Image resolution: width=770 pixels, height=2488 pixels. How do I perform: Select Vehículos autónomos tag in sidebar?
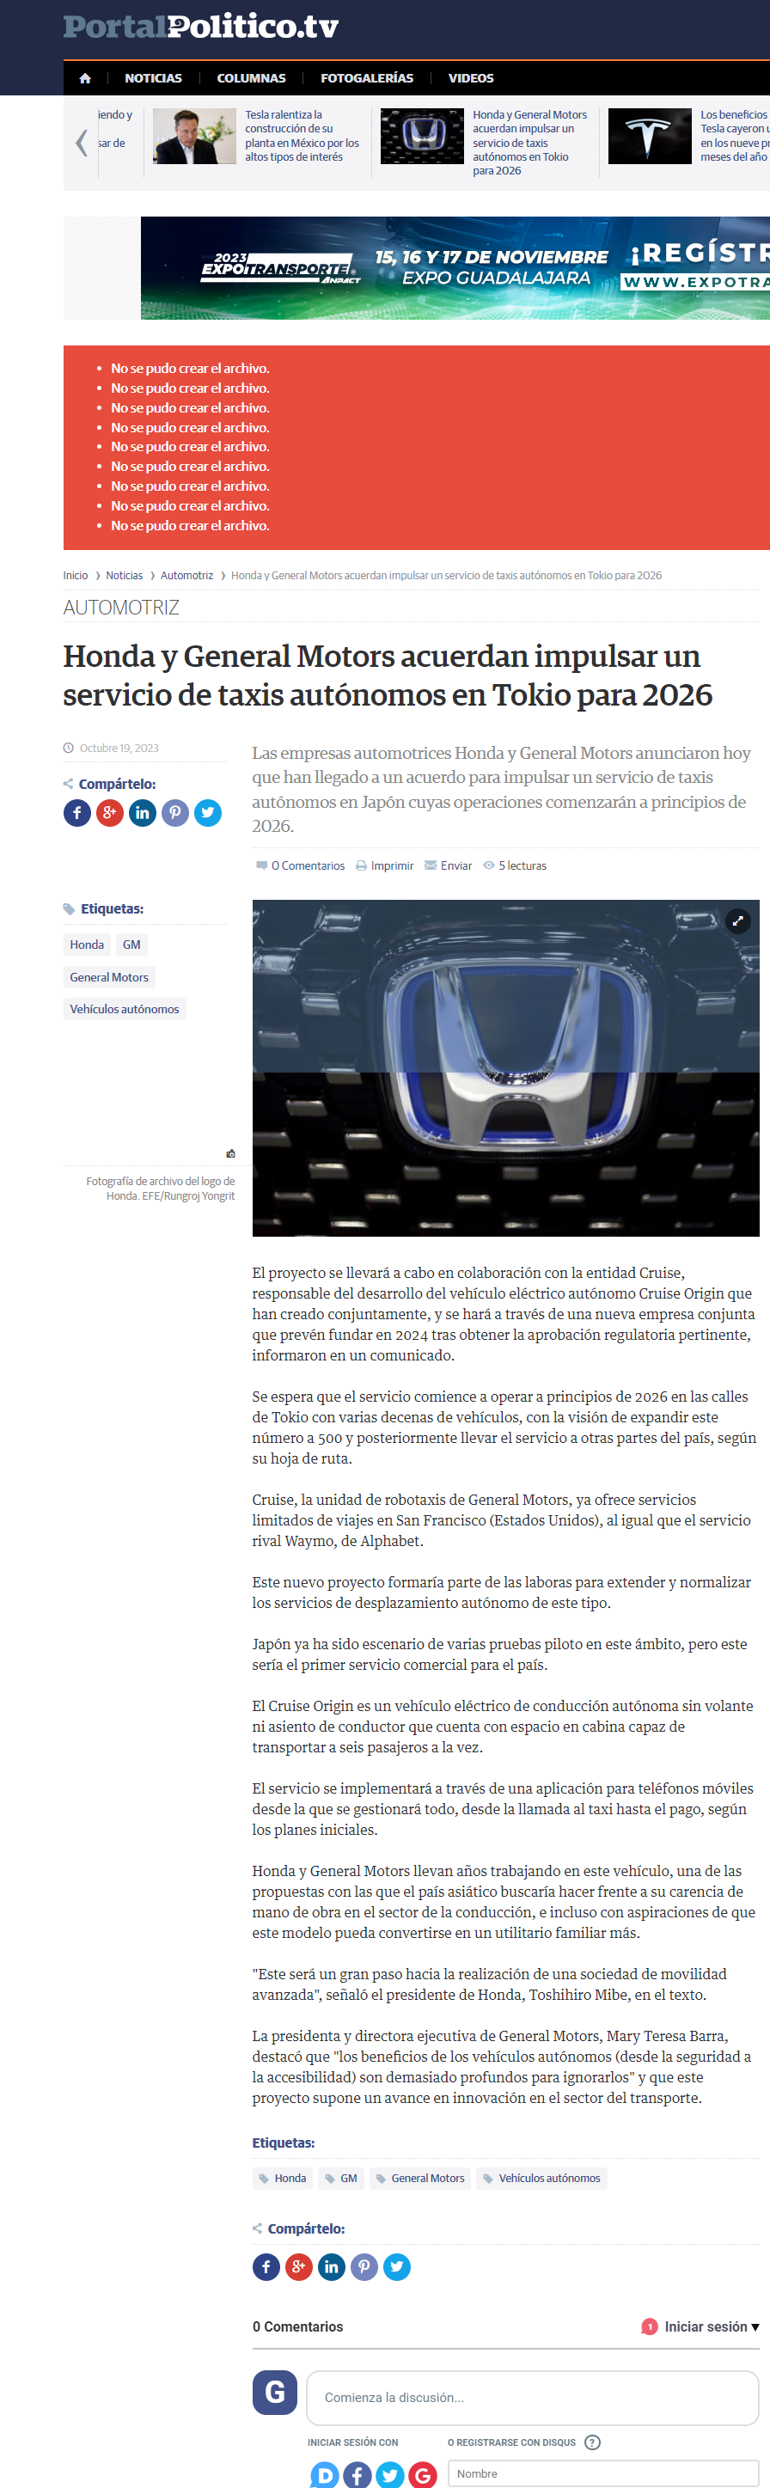[125, 1008]
